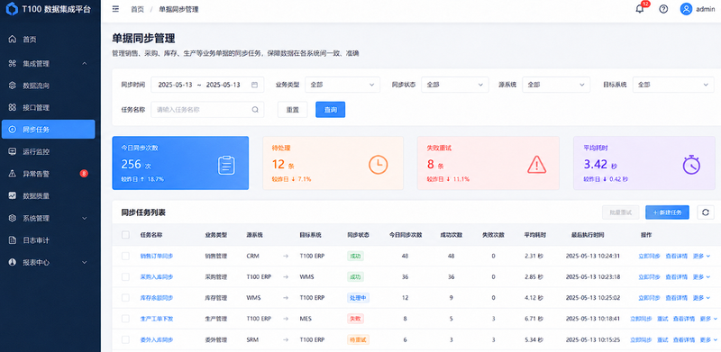Open 更多 dropdown in 销售订单同步 row

click(x=701, y=256)
